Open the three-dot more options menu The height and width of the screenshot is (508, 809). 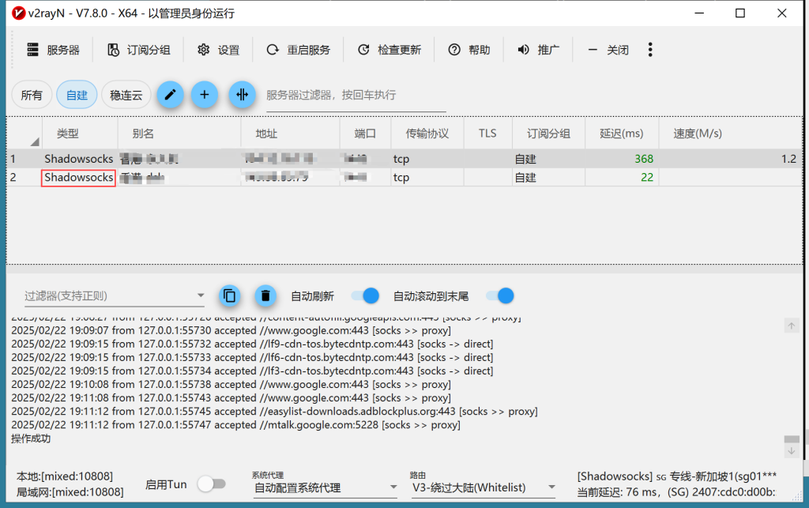point(650,50)
